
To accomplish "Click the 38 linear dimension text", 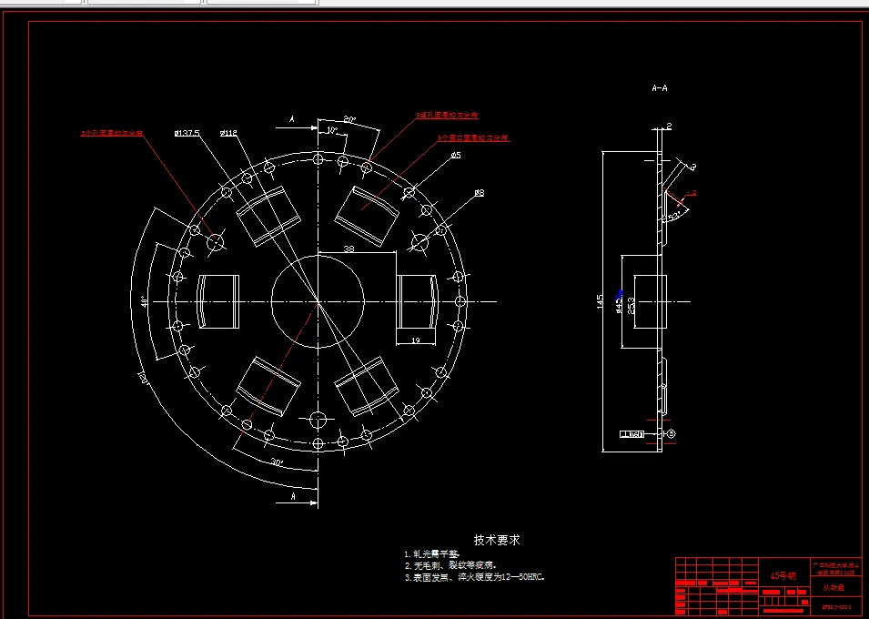I will 349,249.
